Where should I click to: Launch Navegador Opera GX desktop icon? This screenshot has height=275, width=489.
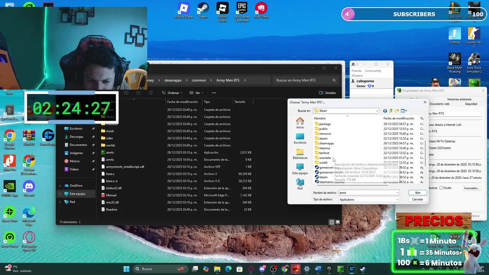[29, 241]
